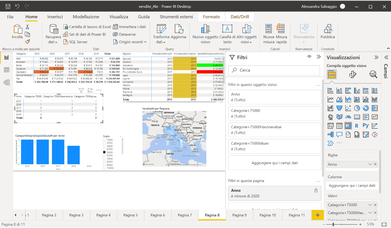
Task: Check the 10000 value in Soglia slicer
Action: [105, 140]
